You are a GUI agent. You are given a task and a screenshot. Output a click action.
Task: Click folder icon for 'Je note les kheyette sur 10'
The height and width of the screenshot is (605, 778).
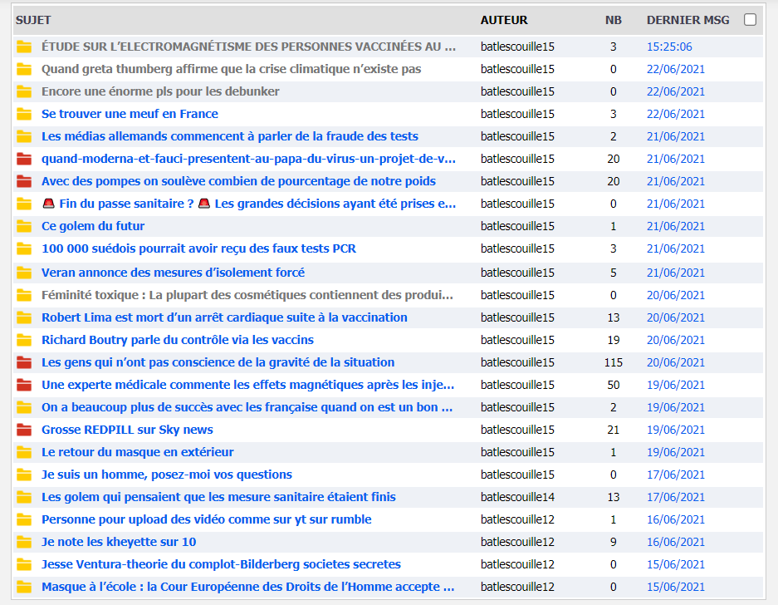click(24, 542)
